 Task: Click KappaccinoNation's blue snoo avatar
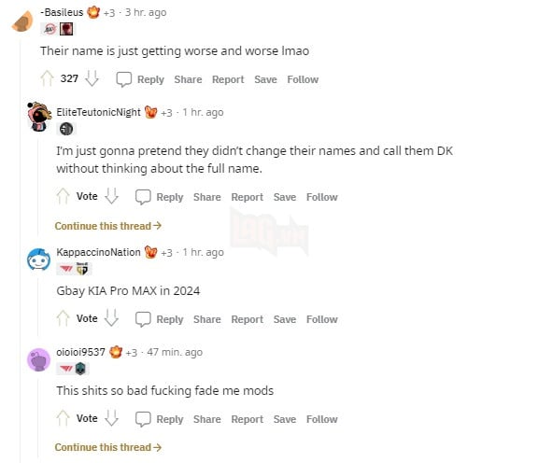39,260
